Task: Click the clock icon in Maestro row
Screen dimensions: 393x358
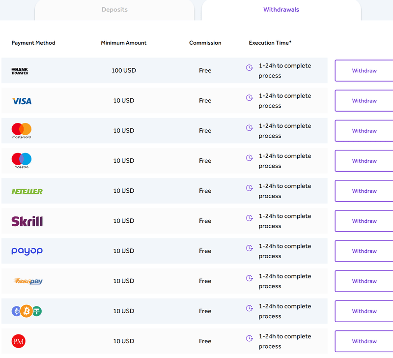Action: click(250, 158)
